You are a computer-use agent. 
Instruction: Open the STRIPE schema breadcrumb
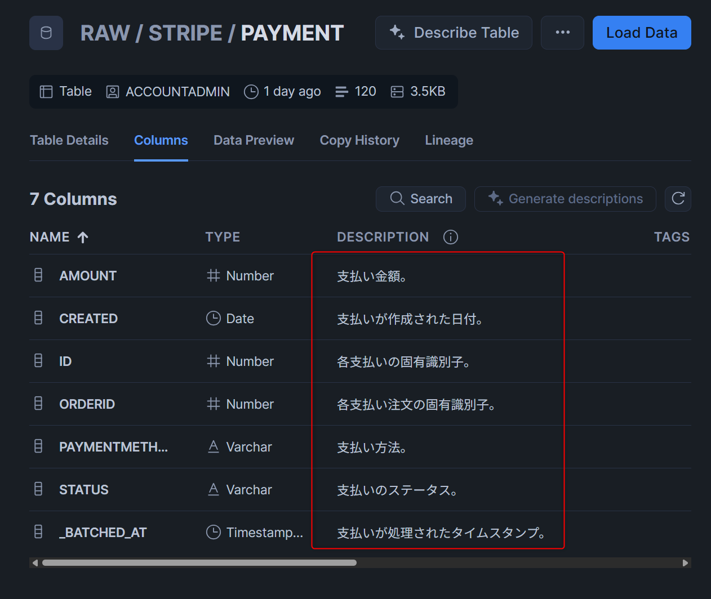point(185,33)
